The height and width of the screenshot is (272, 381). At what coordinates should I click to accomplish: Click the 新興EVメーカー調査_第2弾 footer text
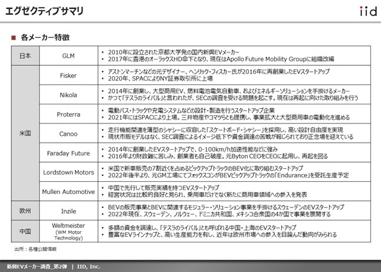click(x=36, y=266)
